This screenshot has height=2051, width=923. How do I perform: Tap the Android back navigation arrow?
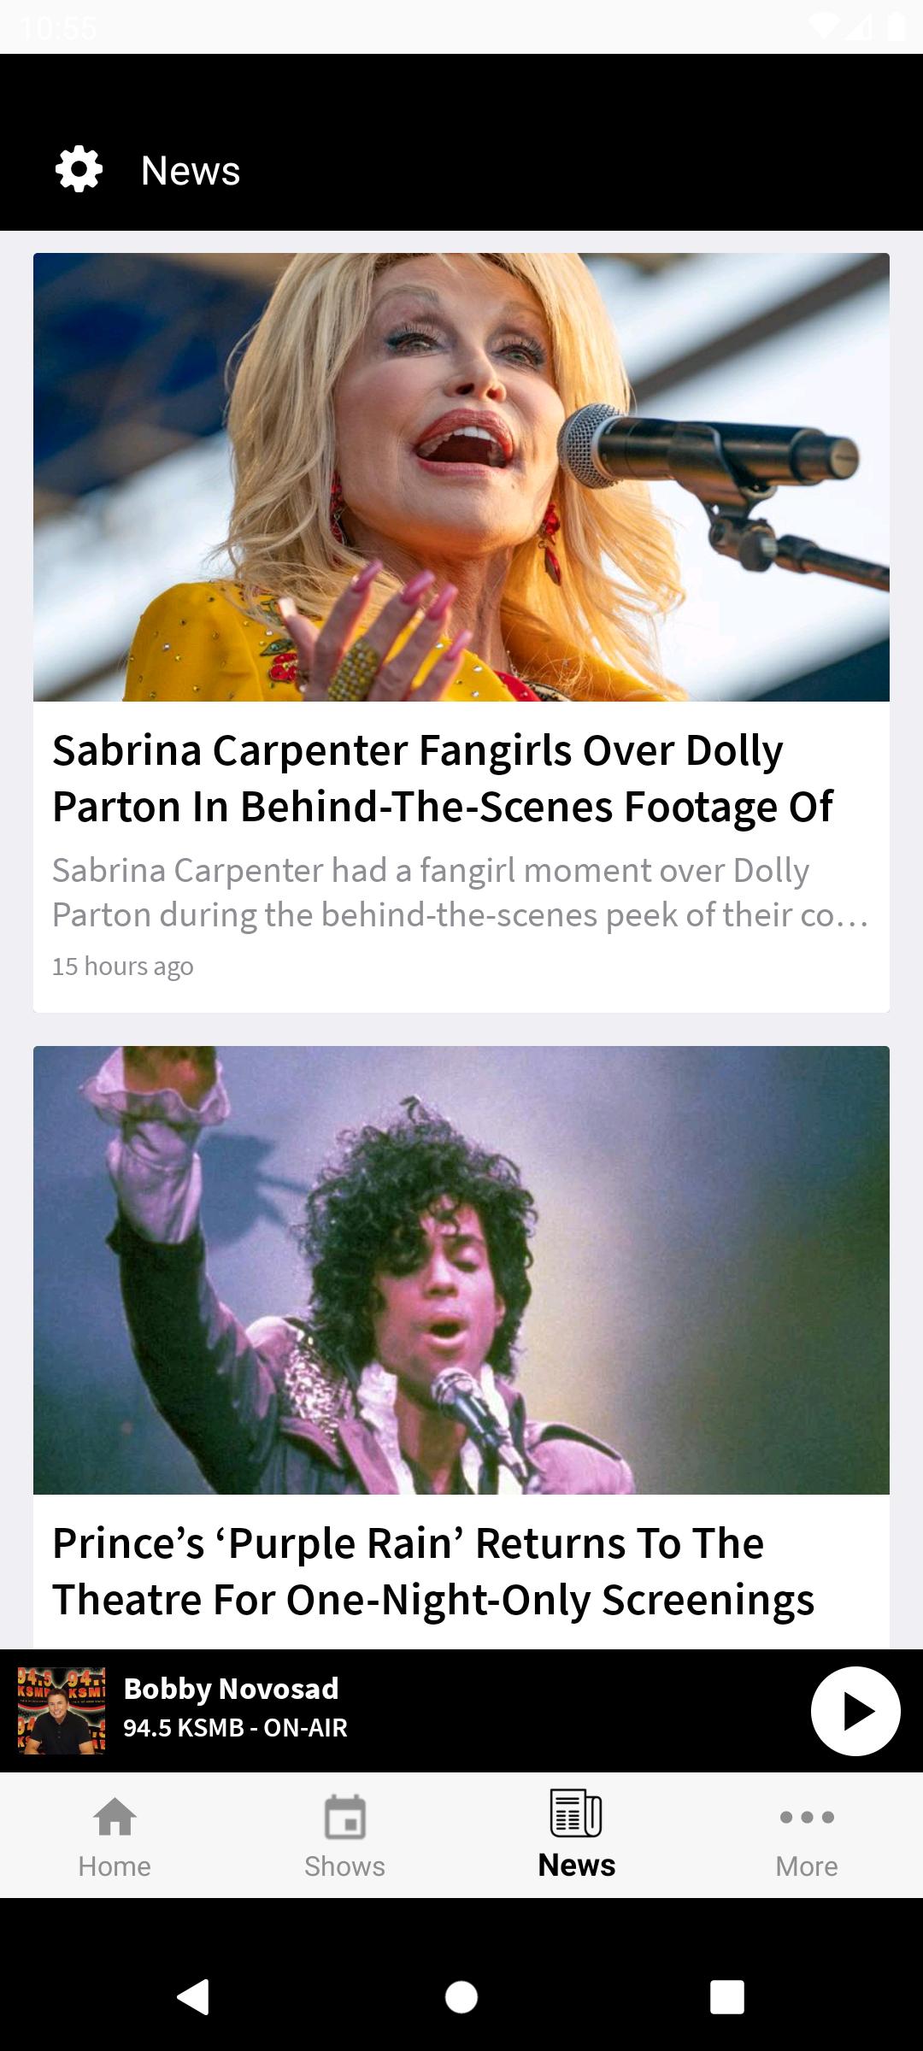[193, 1997]
